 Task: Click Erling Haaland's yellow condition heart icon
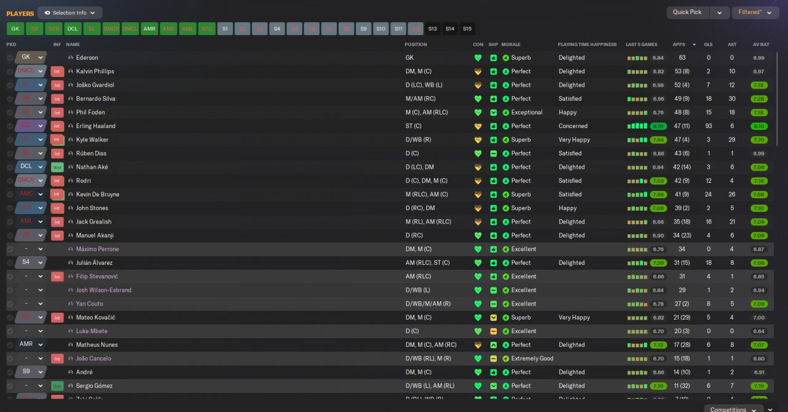478,126
